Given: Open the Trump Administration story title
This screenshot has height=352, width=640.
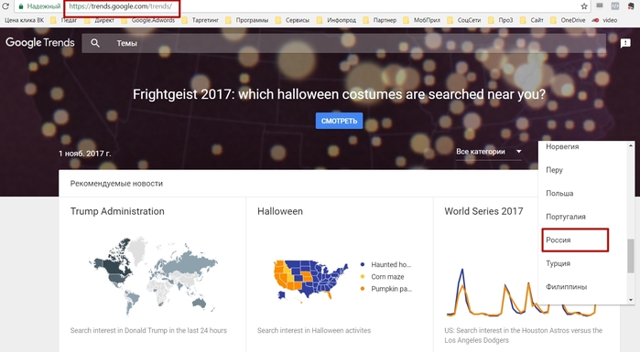Looking at the screenshot, I should point(117,211).
